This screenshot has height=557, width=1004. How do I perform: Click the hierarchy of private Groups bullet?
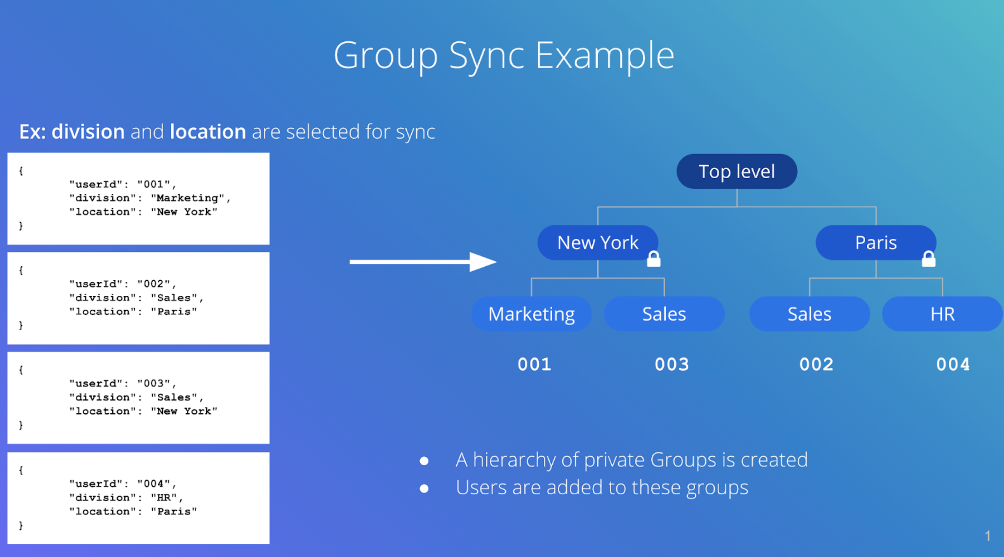(631, 459)
